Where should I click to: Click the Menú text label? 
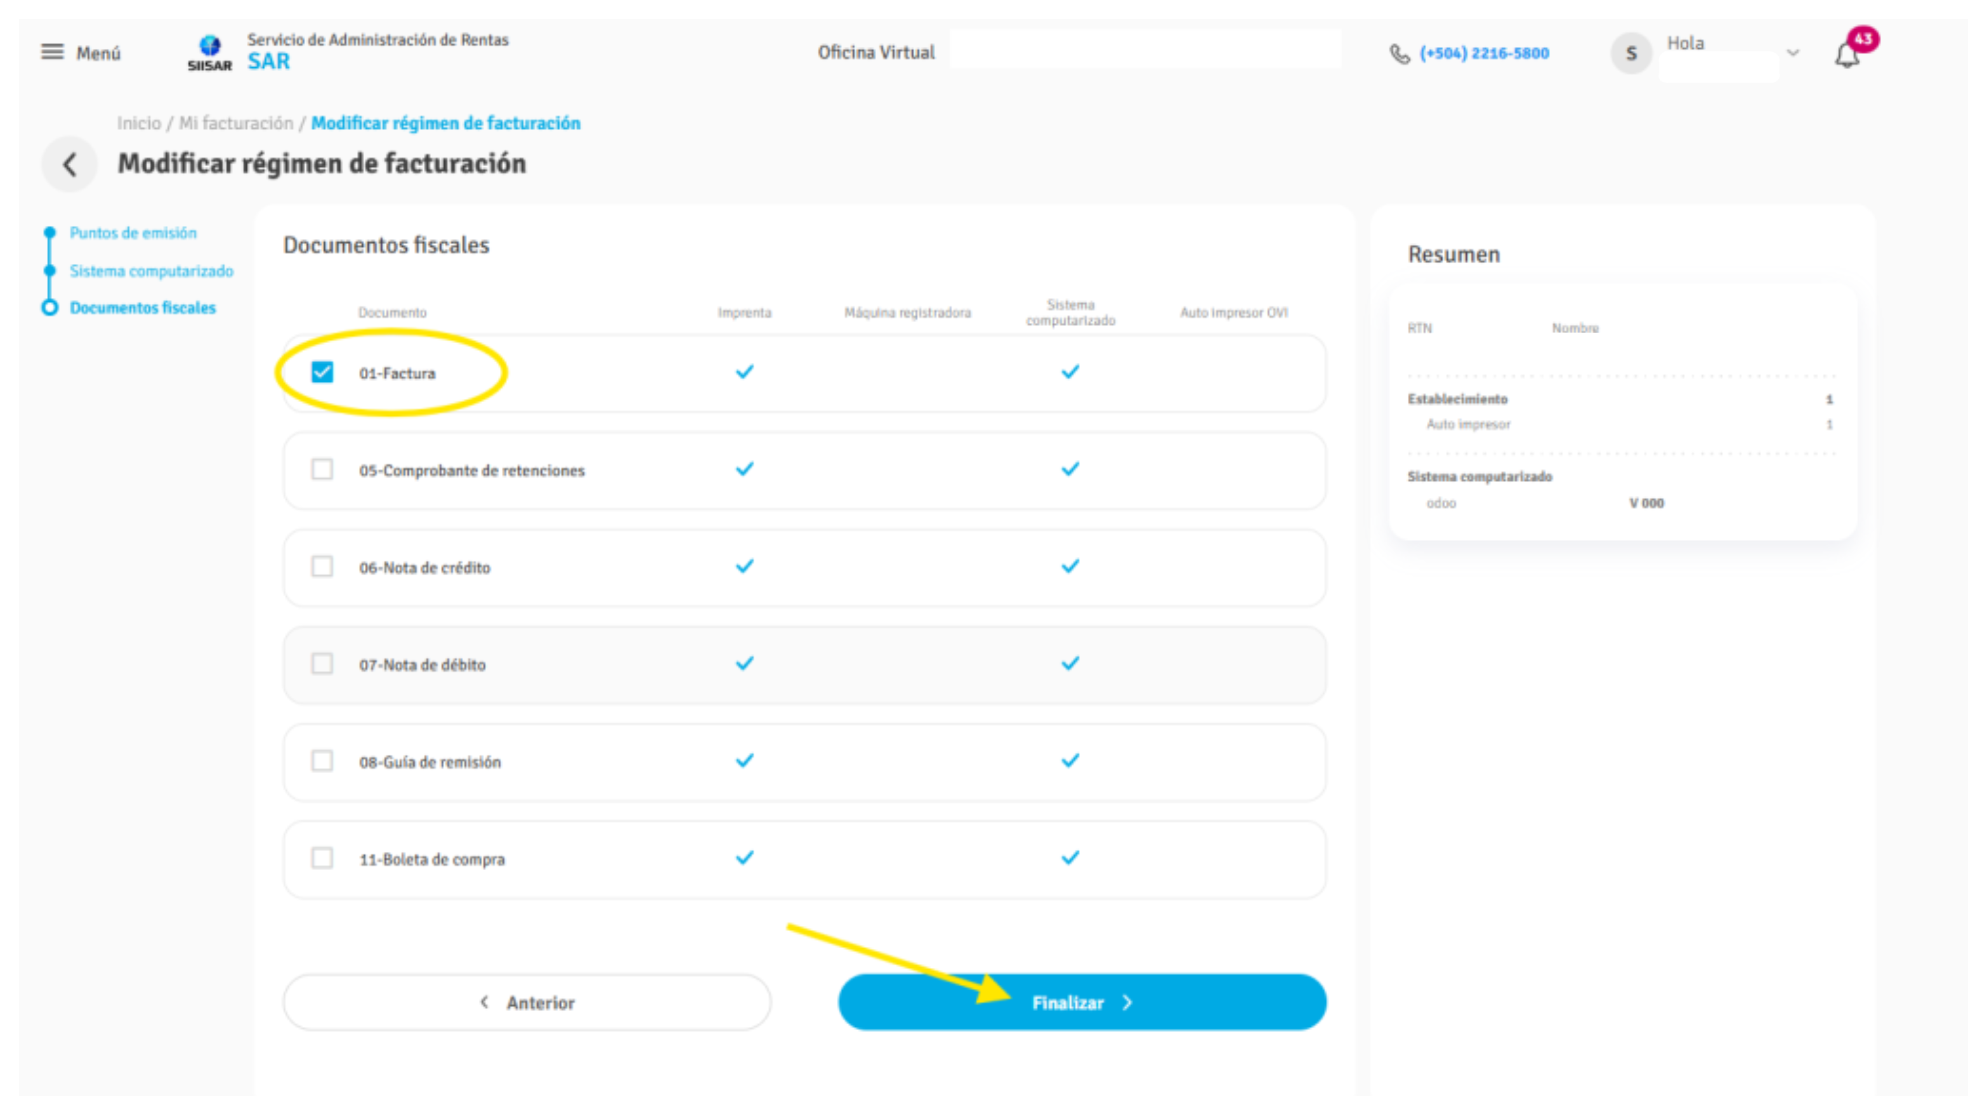98,53
